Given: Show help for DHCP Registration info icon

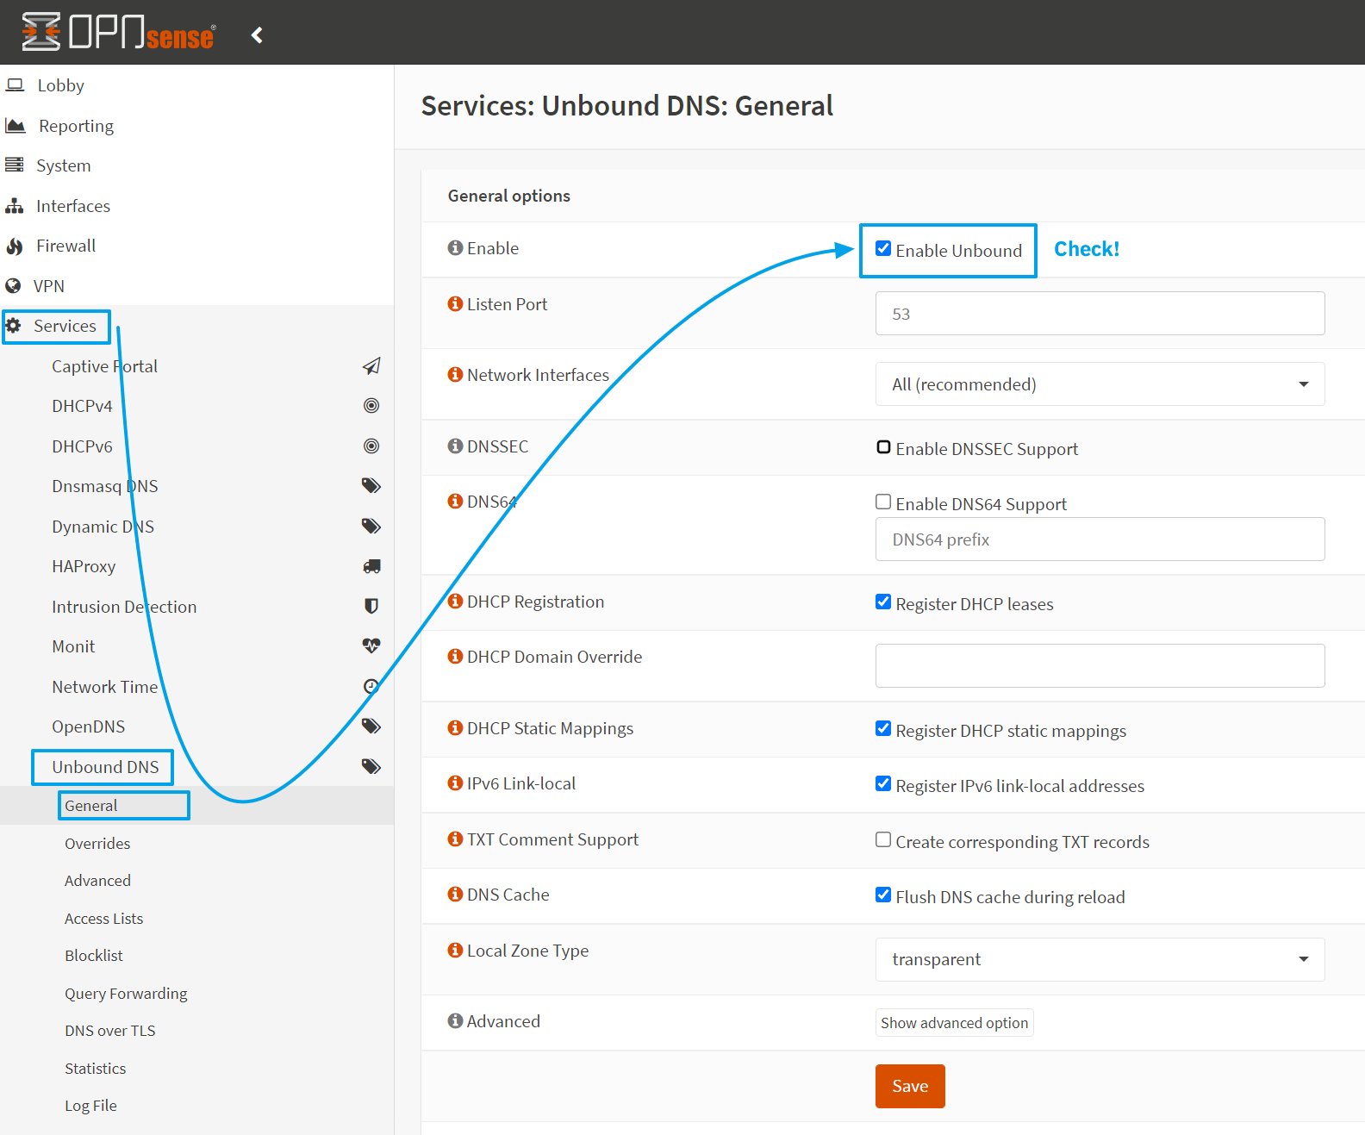Looking at the screenshot, I should [455, 601].
